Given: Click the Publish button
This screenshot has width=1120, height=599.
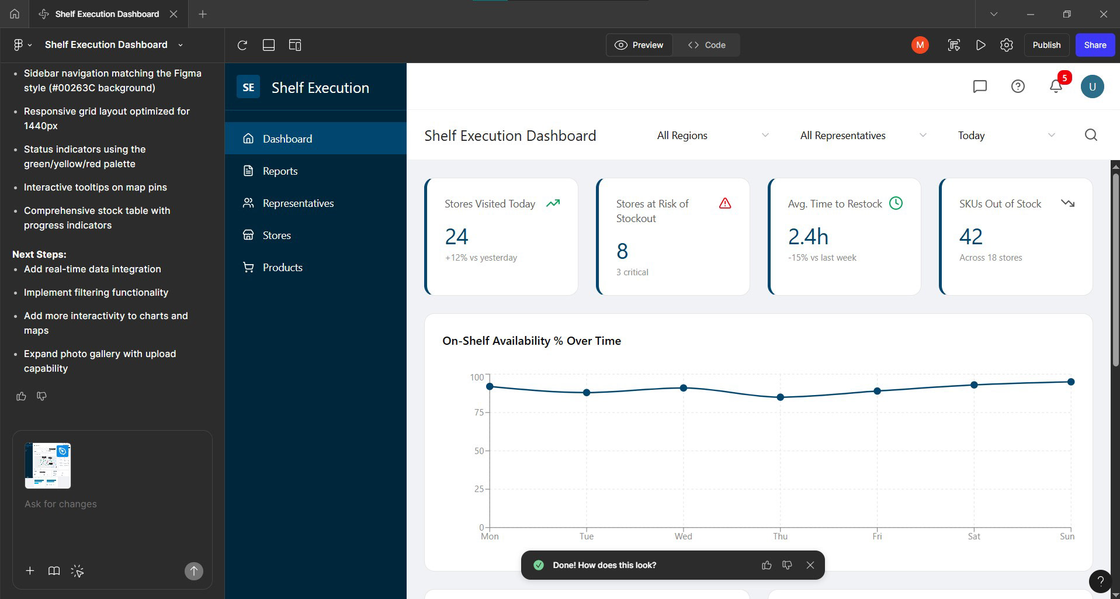Looking at the screenshot, I should point(1046,45).
